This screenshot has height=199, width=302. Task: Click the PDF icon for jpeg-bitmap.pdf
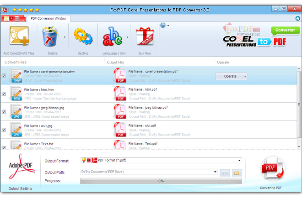click(120, 111)
